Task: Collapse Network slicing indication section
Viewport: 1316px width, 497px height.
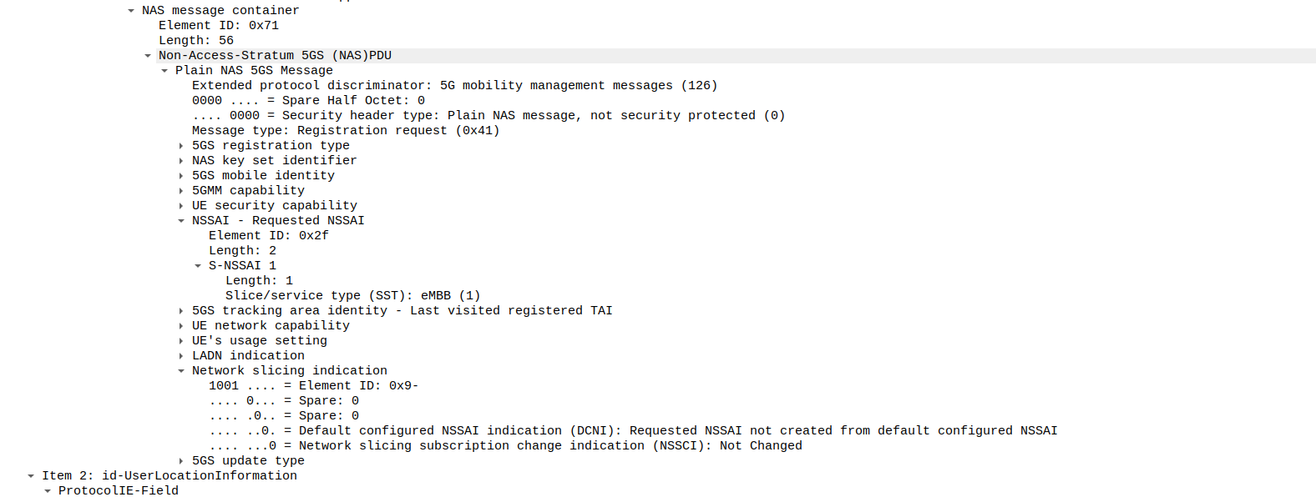Action: click(181, 371)
